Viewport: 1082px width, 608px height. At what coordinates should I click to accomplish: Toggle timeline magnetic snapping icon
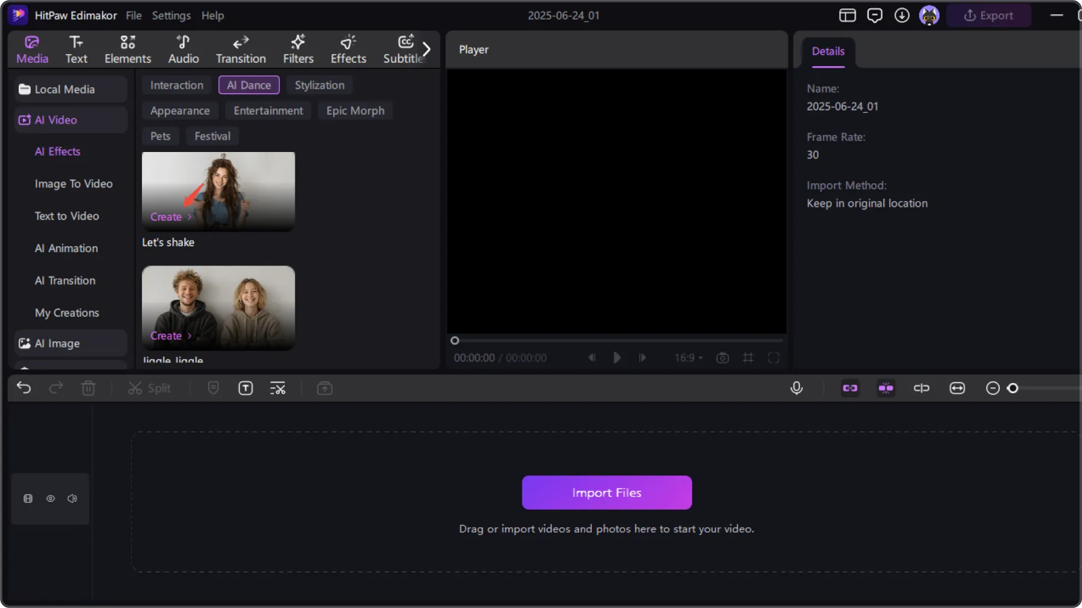[886, 388]
